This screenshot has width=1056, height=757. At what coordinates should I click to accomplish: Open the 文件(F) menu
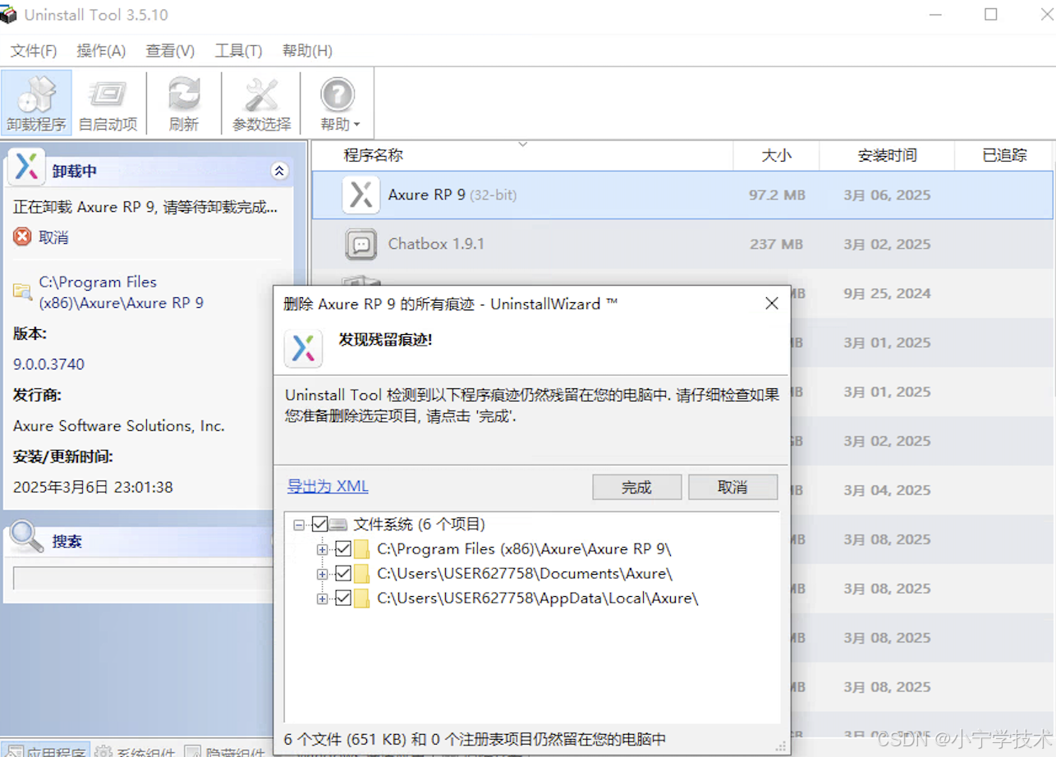point(34,51)
